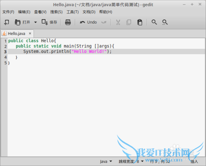Click the Print icon

[68, 22]
